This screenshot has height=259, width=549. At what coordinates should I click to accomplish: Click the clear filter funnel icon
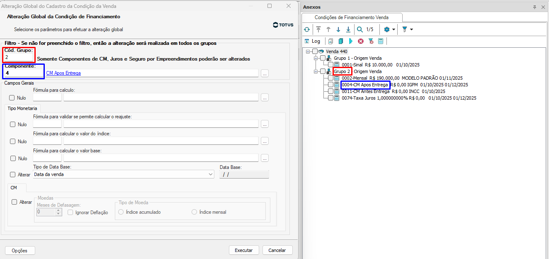[x=371, y=41]
